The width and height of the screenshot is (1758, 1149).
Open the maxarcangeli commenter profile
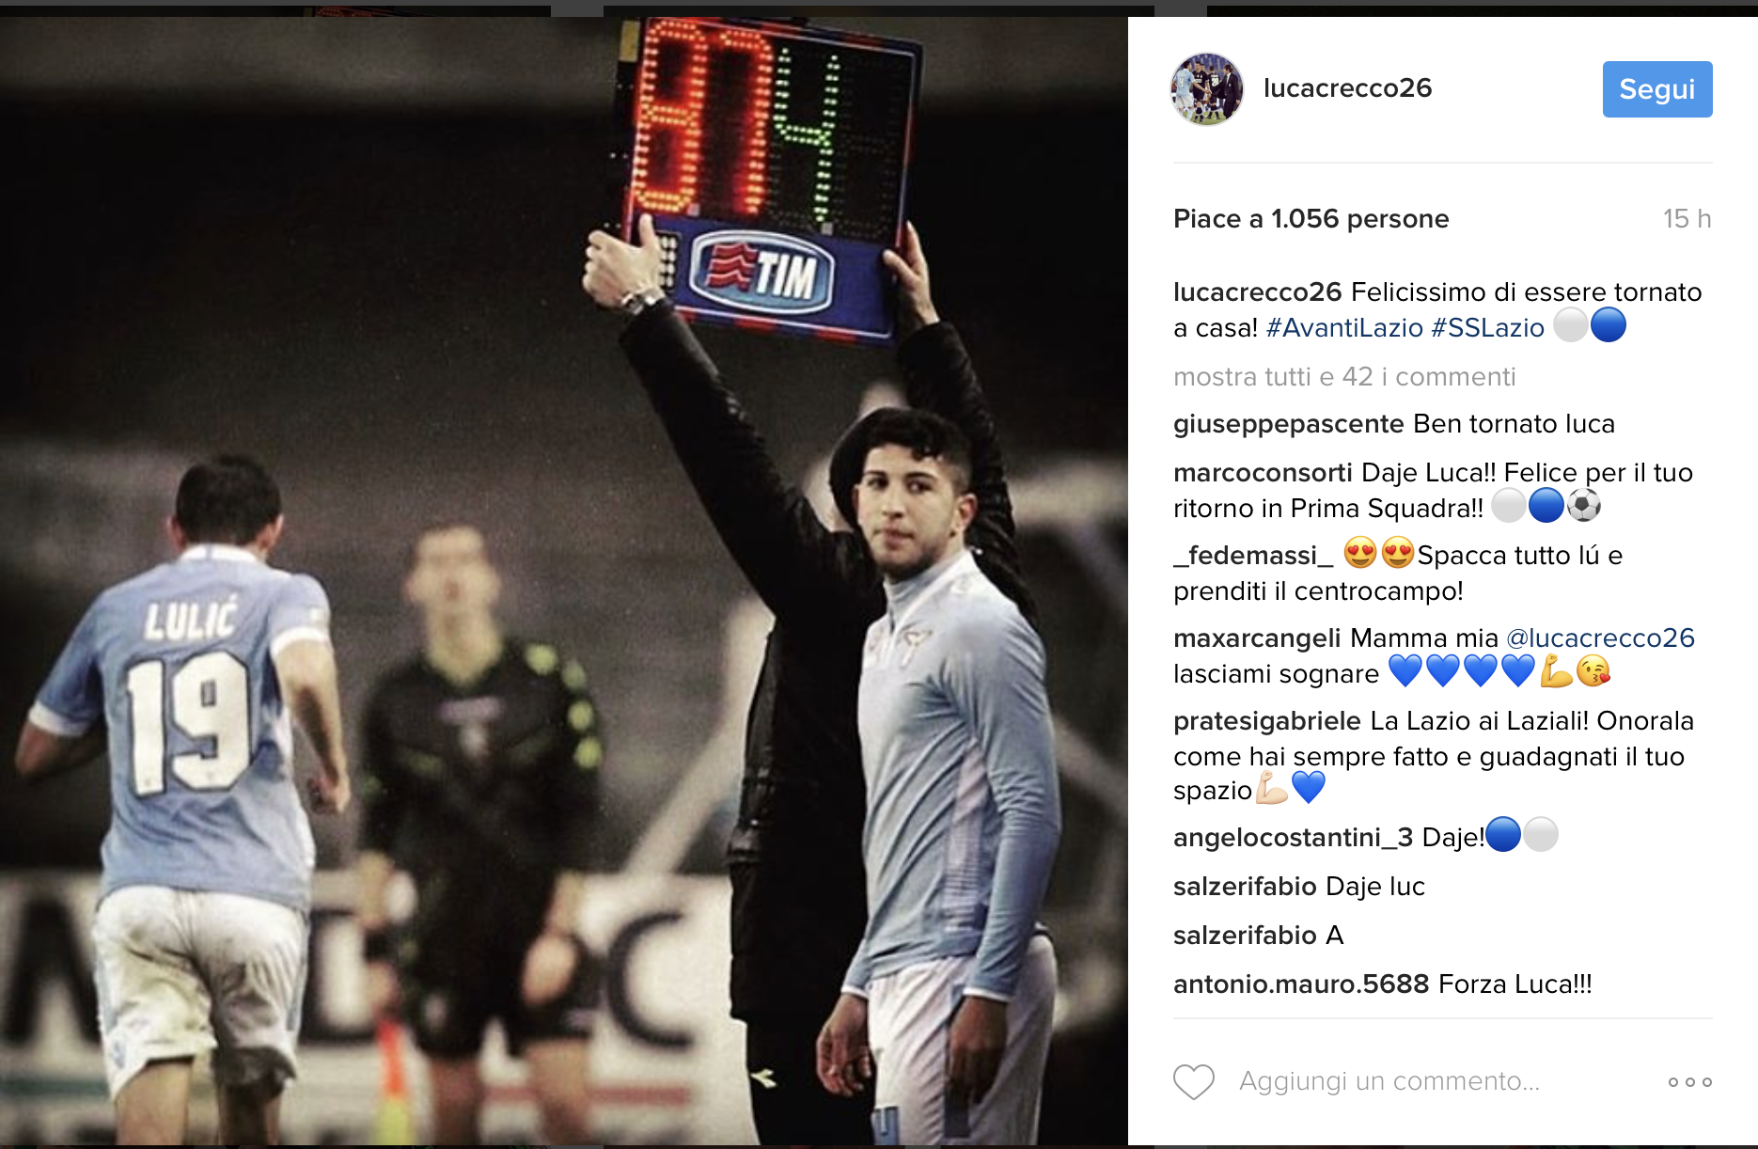click(x=1257, y=637)
